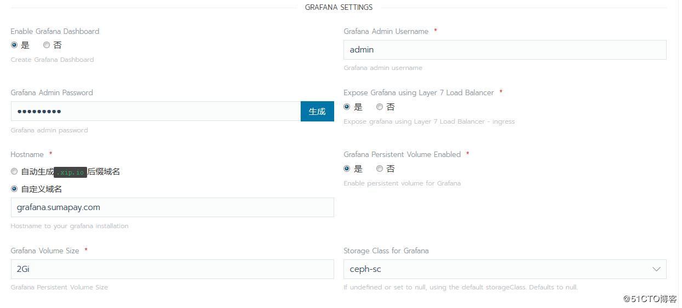Click the Enable Grafana Dashboard label
The width and height of the screenshot is (682, 308).
pyautogui.click(x=55, y=32)
